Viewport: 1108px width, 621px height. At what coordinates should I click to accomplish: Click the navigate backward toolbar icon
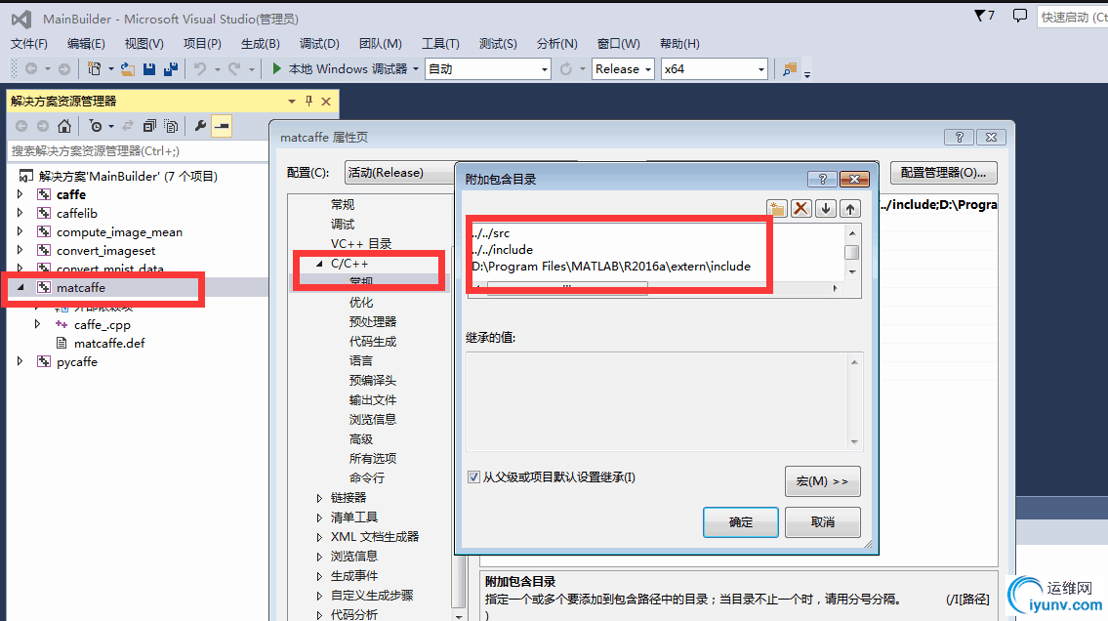(31, 68)
